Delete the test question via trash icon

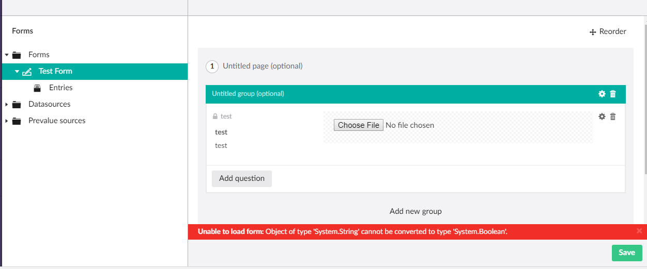[x=613, y=116]
